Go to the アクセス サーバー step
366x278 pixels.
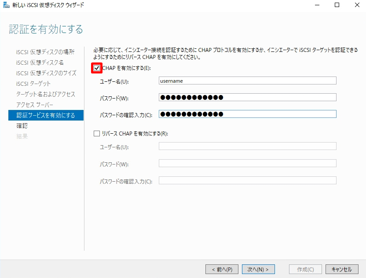coord(35,105)
